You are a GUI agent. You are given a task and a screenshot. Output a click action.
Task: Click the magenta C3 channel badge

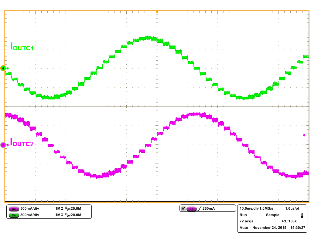13,209
